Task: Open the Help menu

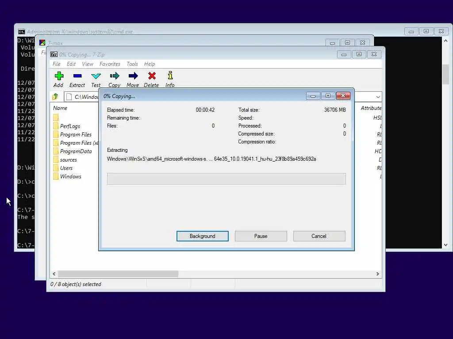Action: click(150, 64)
